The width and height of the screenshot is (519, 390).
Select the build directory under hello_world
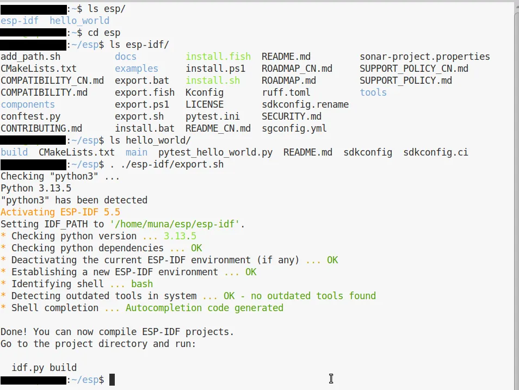[x=14, y=152]
